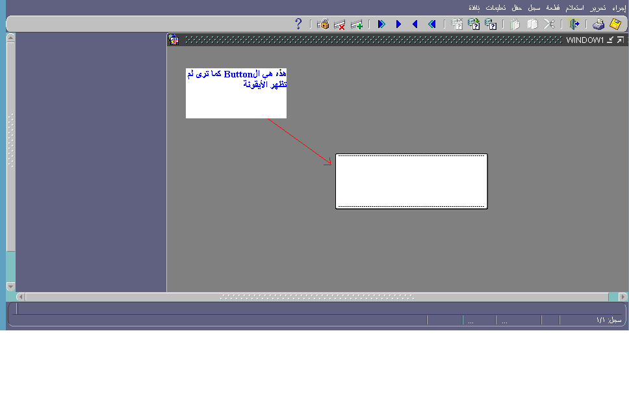This screenshot has height=398, width=629.
Task: Click the Cut scissors icon
Action: tap(549, 24)
